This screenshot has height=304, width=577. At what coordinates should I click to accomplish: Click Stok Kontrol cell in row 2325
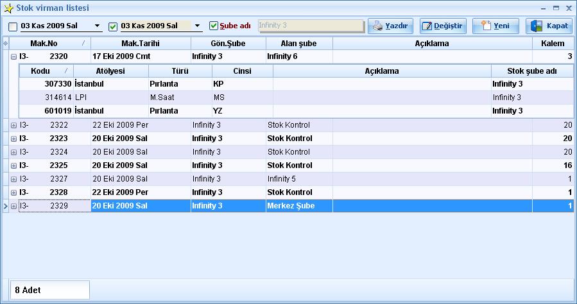299,165
